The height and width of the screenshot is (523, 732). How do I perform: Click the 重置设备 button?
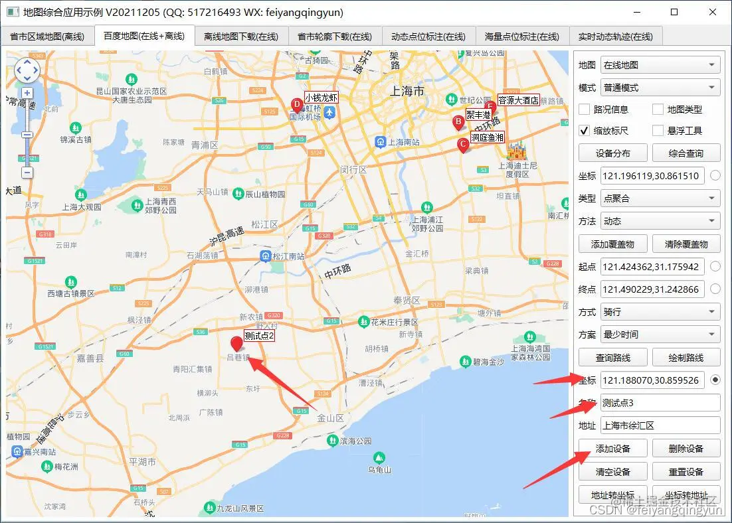click(x=686, y=472)
